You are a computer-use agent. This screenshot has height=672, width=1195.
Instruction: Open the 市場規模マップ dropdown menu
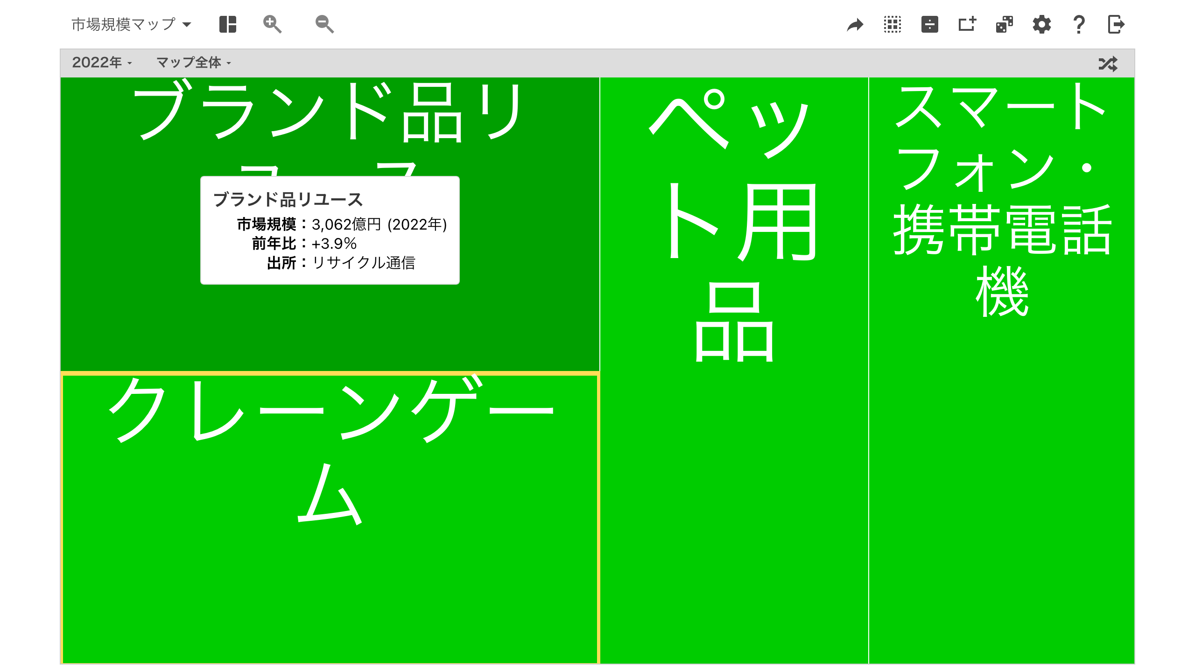(x=131, y=24)
